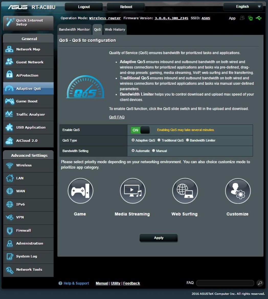Open the Manual link in footer
Image resolution: width=268 pixels, height=299 pixels.
point(102,283)
